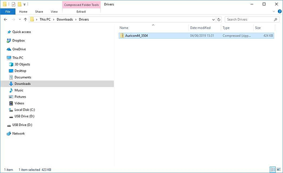
Task: Open USB Drive (D:) under This PC
Action: pyautogui.click(x=24, y=116)
